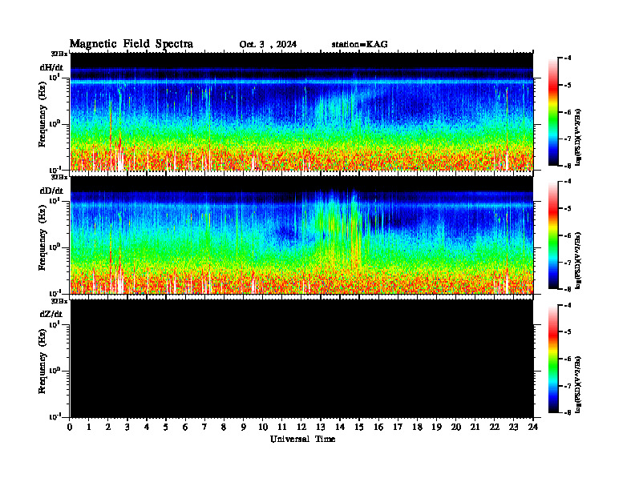The image size is (635, 490).
Task: Click hour "16" on the Universal Time axis
Action: click(378, 427)
